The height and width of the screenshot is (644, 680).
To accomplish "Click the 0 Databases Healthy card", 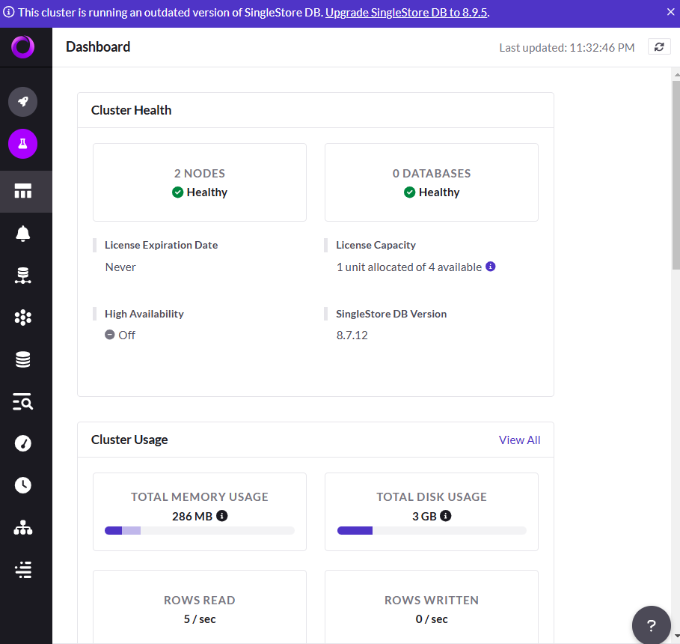I will click(x=432, y=183).
